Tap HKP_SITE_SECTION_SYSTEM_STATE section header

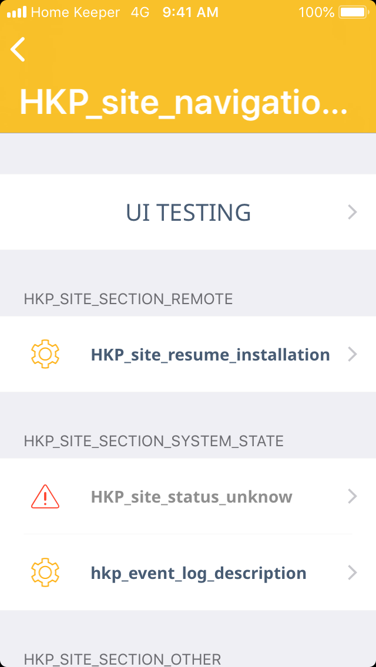tap(153, 441)
